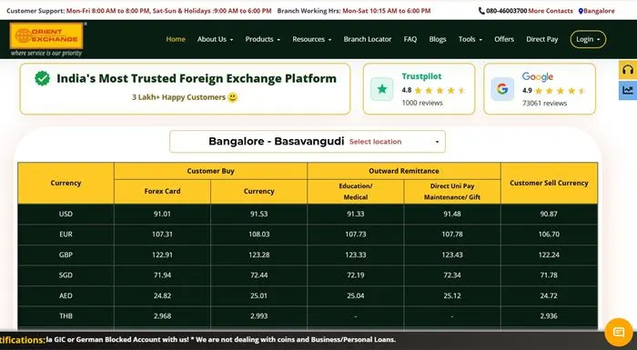The image size is (637, 350).
Task: Click the THB sell rate 2.936
Action: [x=549, y=315]
